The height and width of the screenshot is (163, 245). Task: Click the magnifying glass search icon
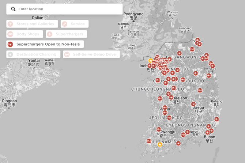pos(14,9)
